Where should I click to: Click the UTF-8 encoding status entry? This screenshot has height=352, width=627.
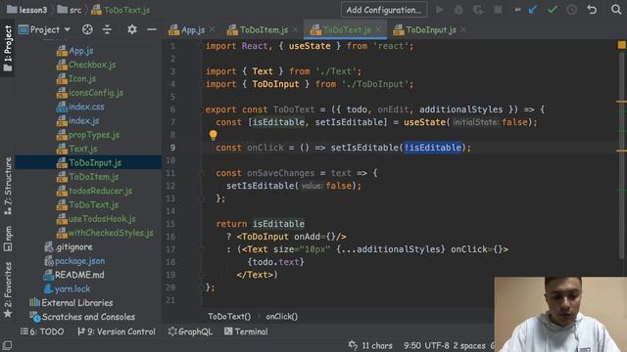pos(436,345)
